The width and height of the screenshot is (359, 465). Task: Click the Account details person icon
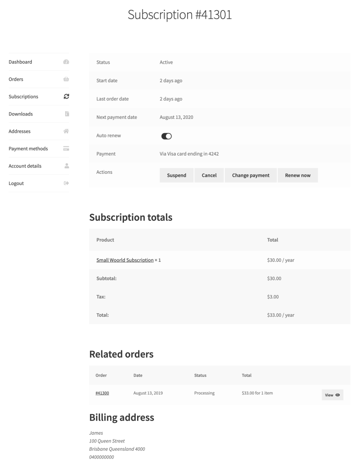click(x=66, y=166)
